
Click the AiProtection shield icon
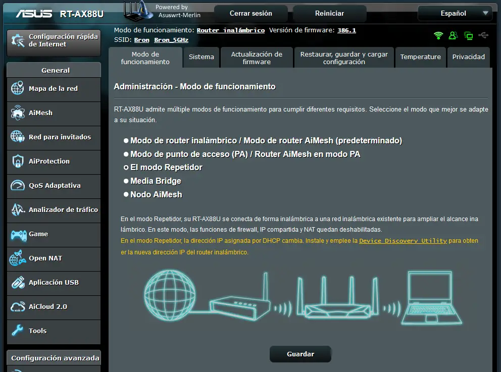[18, 161]
